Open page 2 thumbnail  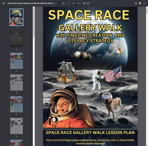coord(17,39)
